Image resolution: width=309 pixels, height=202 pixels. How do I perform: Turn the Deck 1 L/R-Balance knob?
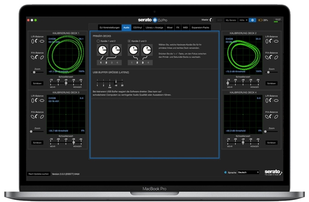[36, 41]
